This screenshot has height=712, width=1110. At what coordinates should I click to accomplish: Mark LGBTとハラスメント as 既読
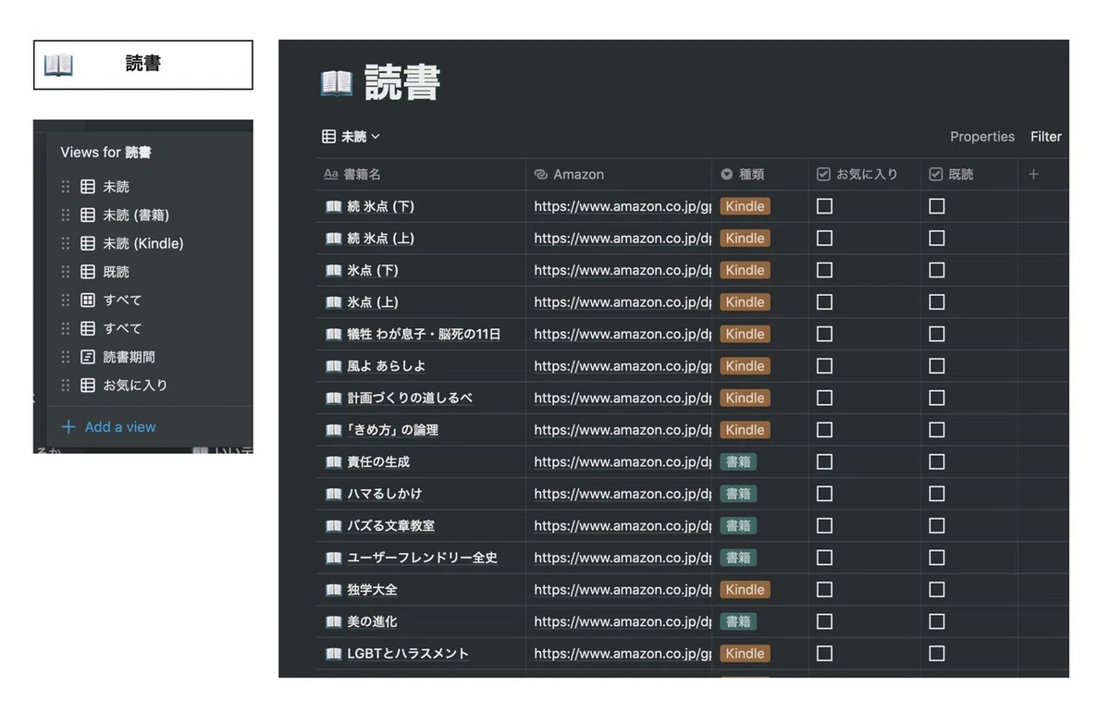[x=937, y=653]
